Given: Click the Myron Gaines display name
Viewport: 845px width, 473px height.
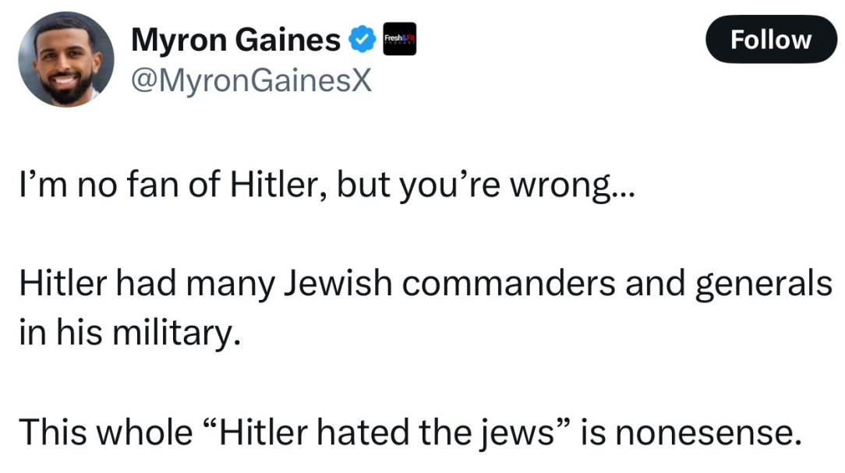Looking at the screenshot, I should click(x=235, y=40).
